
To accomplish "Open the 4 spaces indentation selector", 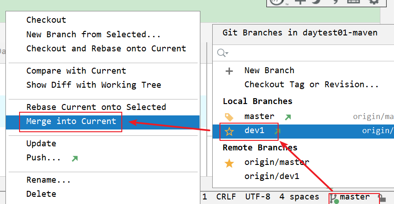I will coord(299,197).
